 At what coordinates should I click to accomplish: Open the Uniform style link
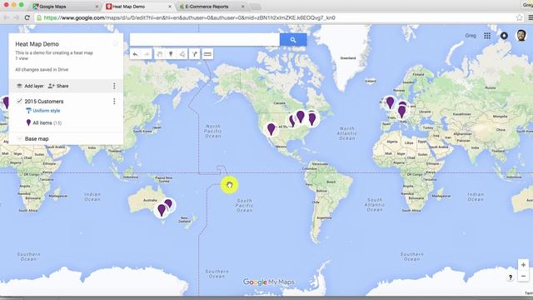pos(47,111)
